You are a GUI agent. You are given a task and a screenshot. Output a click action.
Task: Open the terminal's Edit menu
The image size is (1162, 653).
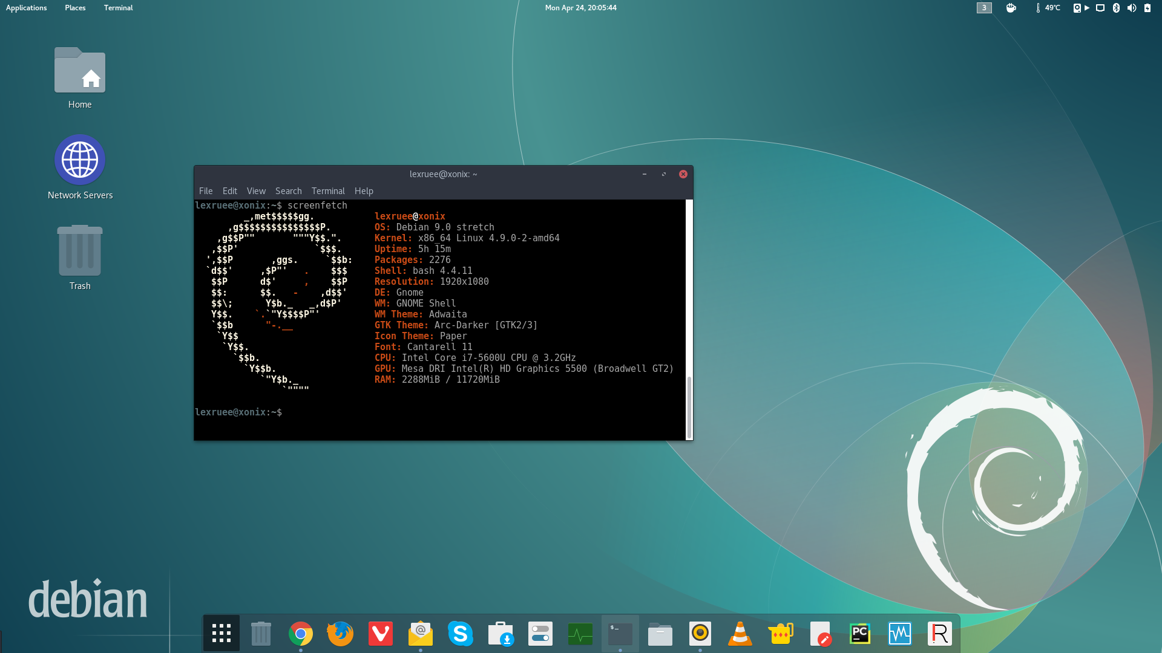point(229,191)
